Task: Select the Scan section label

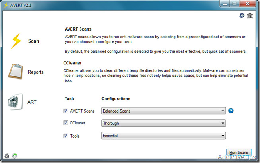Action: 34,41
